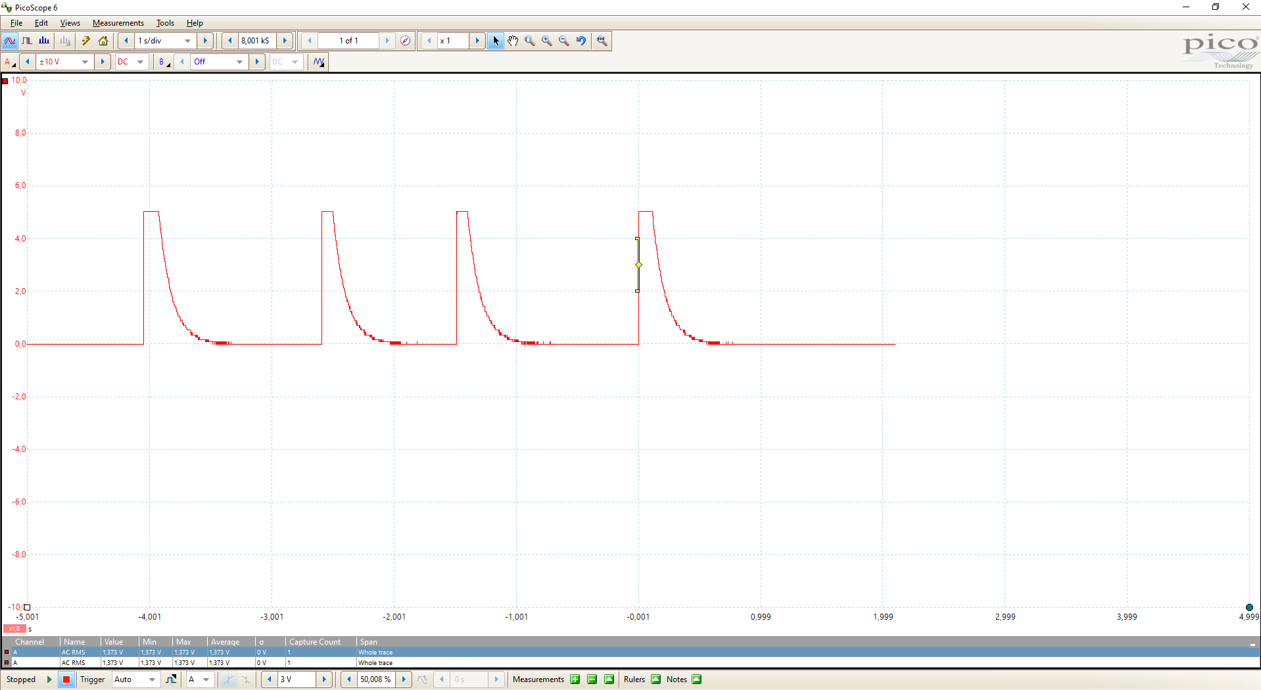
Task: Click the 8,001 kS samples field
Action: pyautogui.click(x=256, y=41)
